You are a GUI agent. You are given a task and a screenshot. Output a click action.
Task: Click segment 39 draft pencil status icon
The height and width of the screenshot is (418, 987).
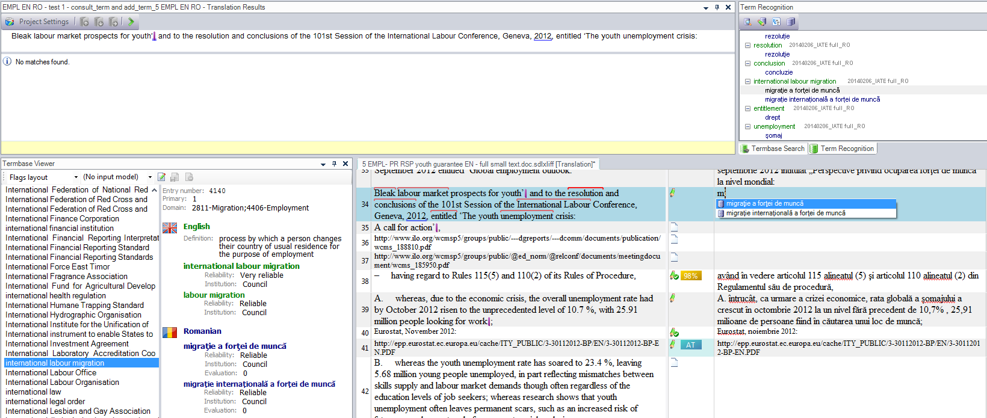pyautogui.click(x=673, y=298)
